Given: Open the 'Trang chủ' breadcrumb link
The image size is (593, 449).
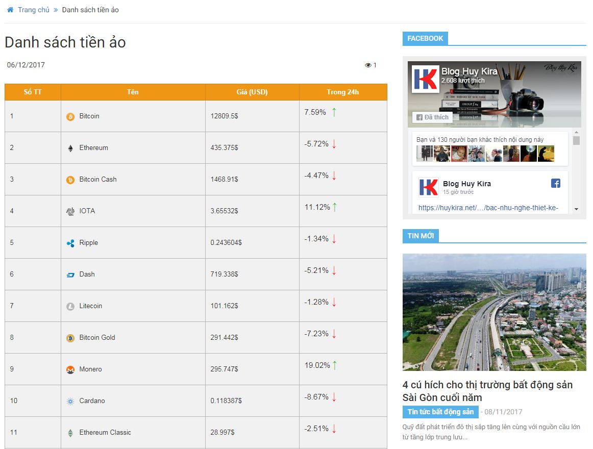Looking at the screenshot, I should pyautogui.click(x=34, y=10).
